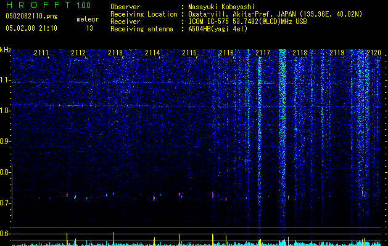Click the Receiver label

(125, 22)
